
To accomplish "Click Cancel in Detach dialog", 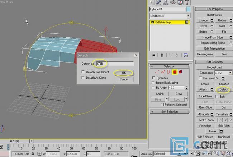I will click(x=124, y=79).
